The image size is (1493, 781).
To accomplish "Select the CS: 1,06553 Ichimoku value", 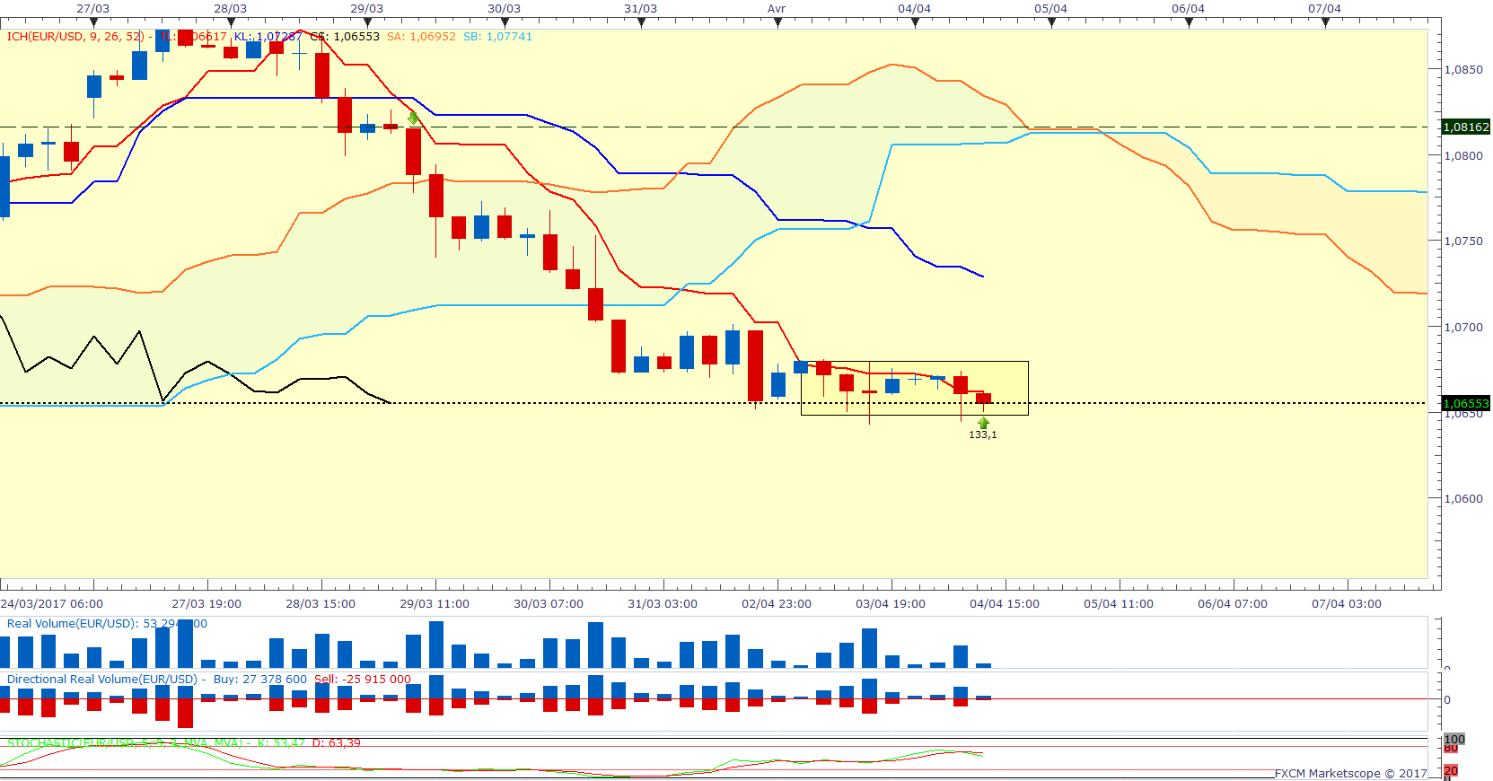I will pos(345,37).
